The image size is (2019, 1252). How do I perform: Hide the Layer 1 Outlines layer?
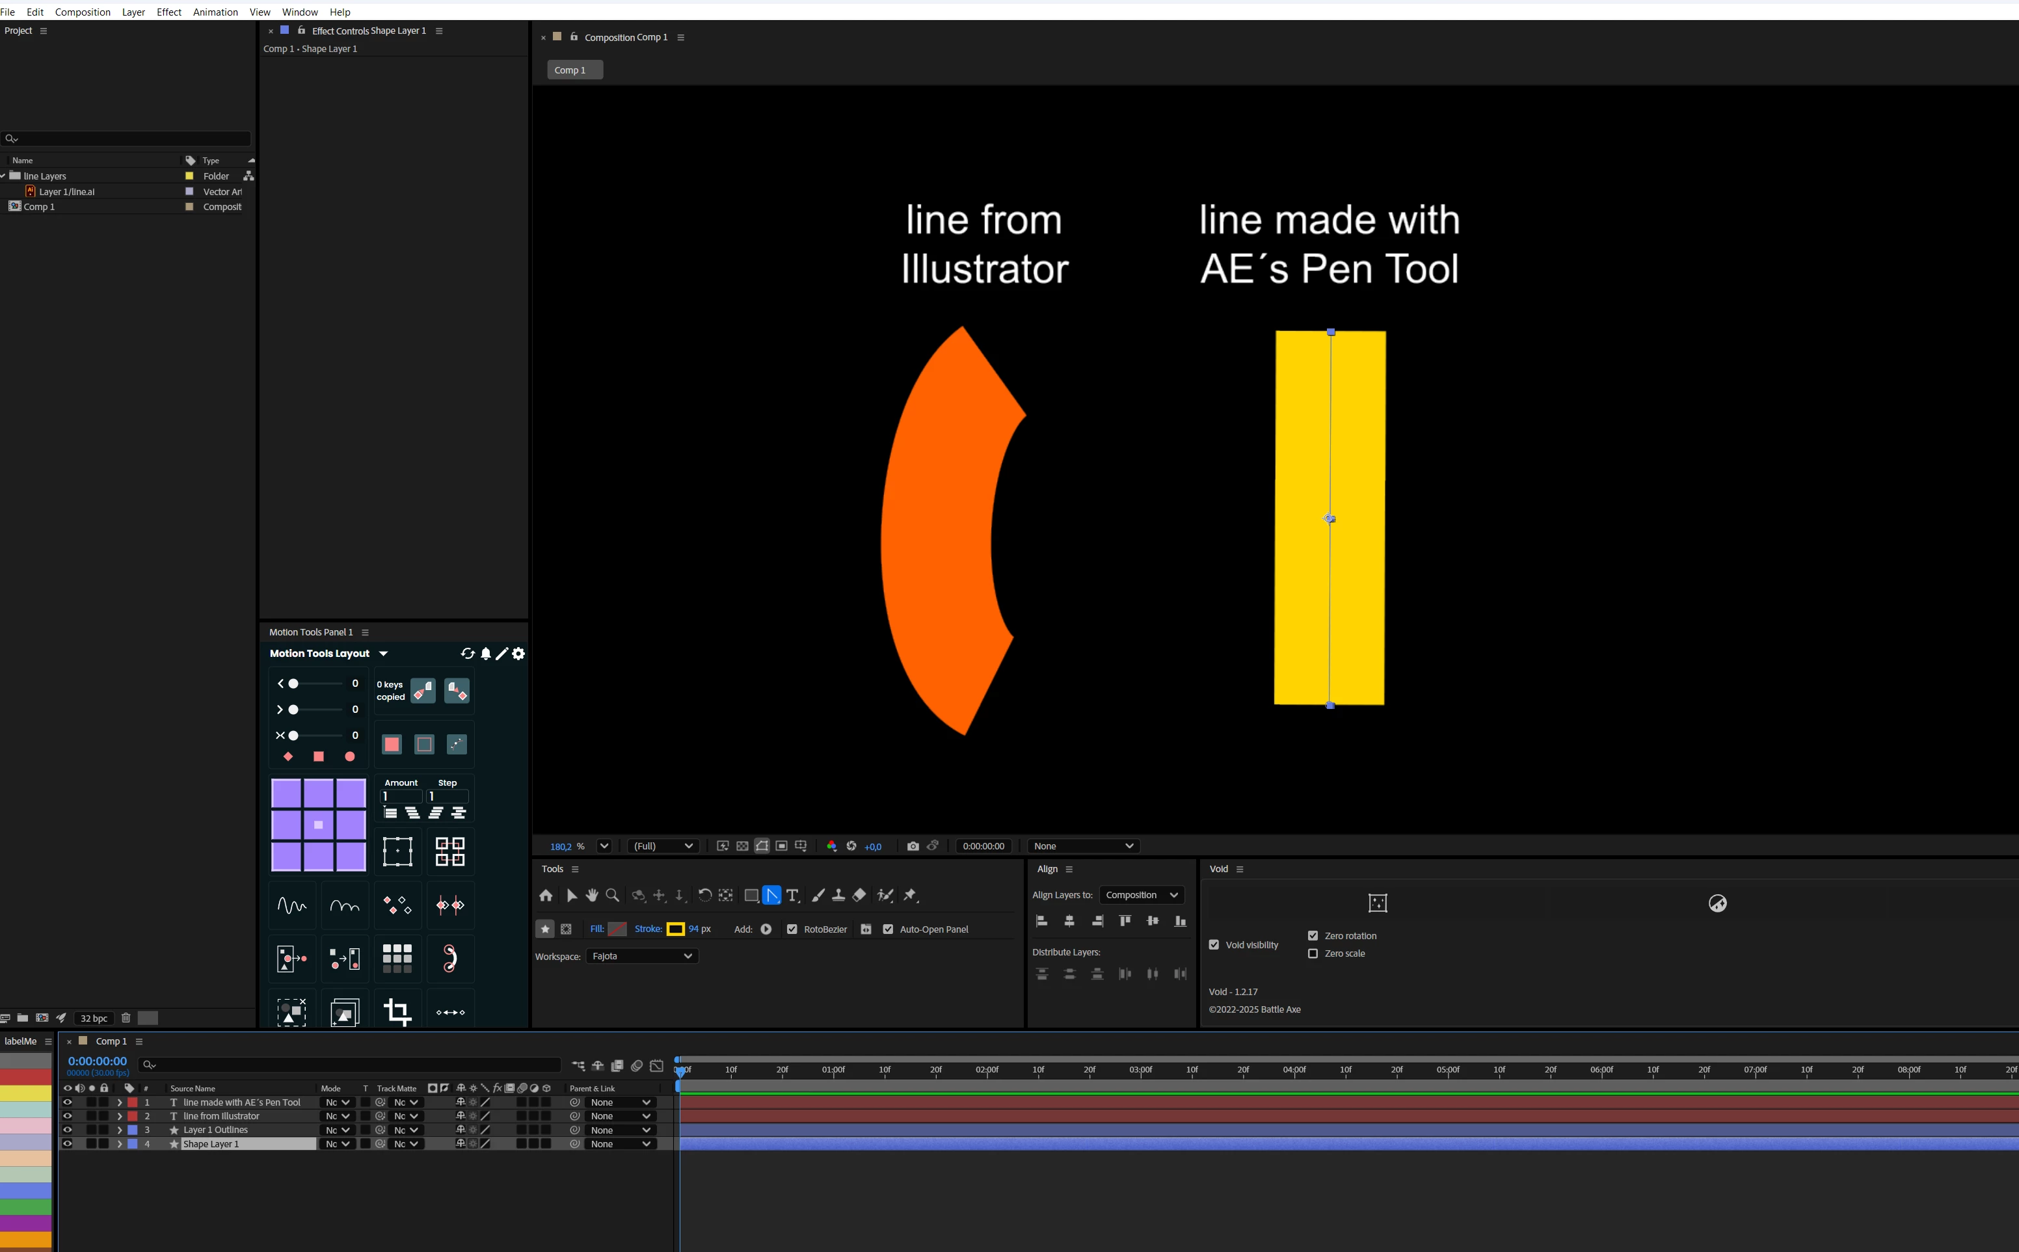click(67, 1130)
